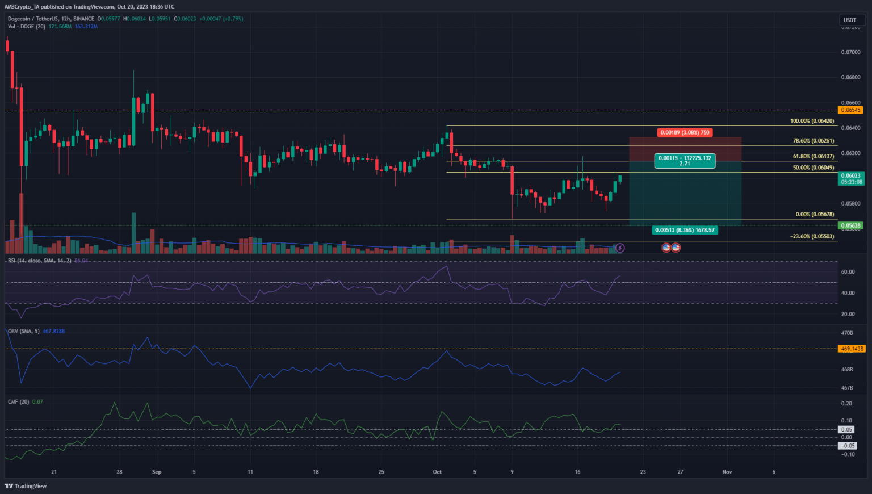Click the Oct label on the time axis
The width and height of the screenshot is (872, 494).
click(x=437, y=472)
